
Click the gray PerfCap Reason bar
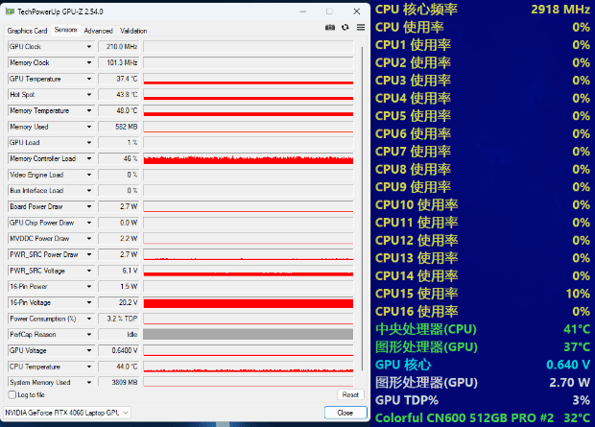249,334
